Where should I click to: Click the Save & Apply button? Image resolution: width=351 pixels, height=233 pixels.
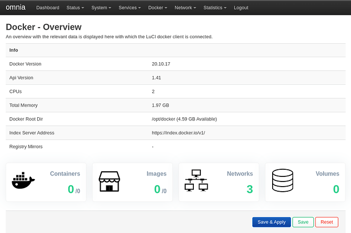pos(272,222)
